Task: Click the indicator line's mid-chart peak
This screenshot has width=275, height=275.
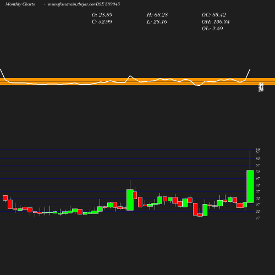Action: (130, 76)
